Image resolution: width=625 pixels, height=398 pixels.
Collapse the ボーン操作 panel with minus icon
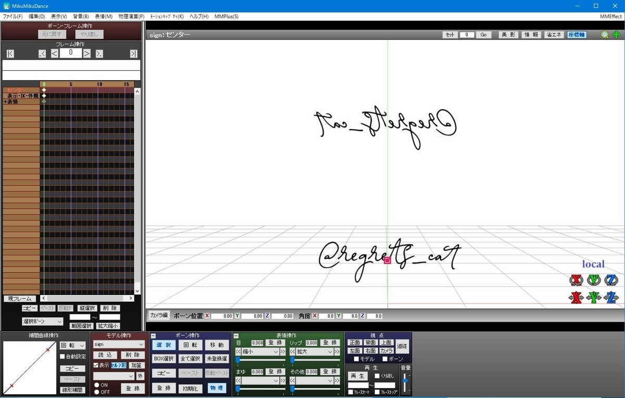point(153,336)
